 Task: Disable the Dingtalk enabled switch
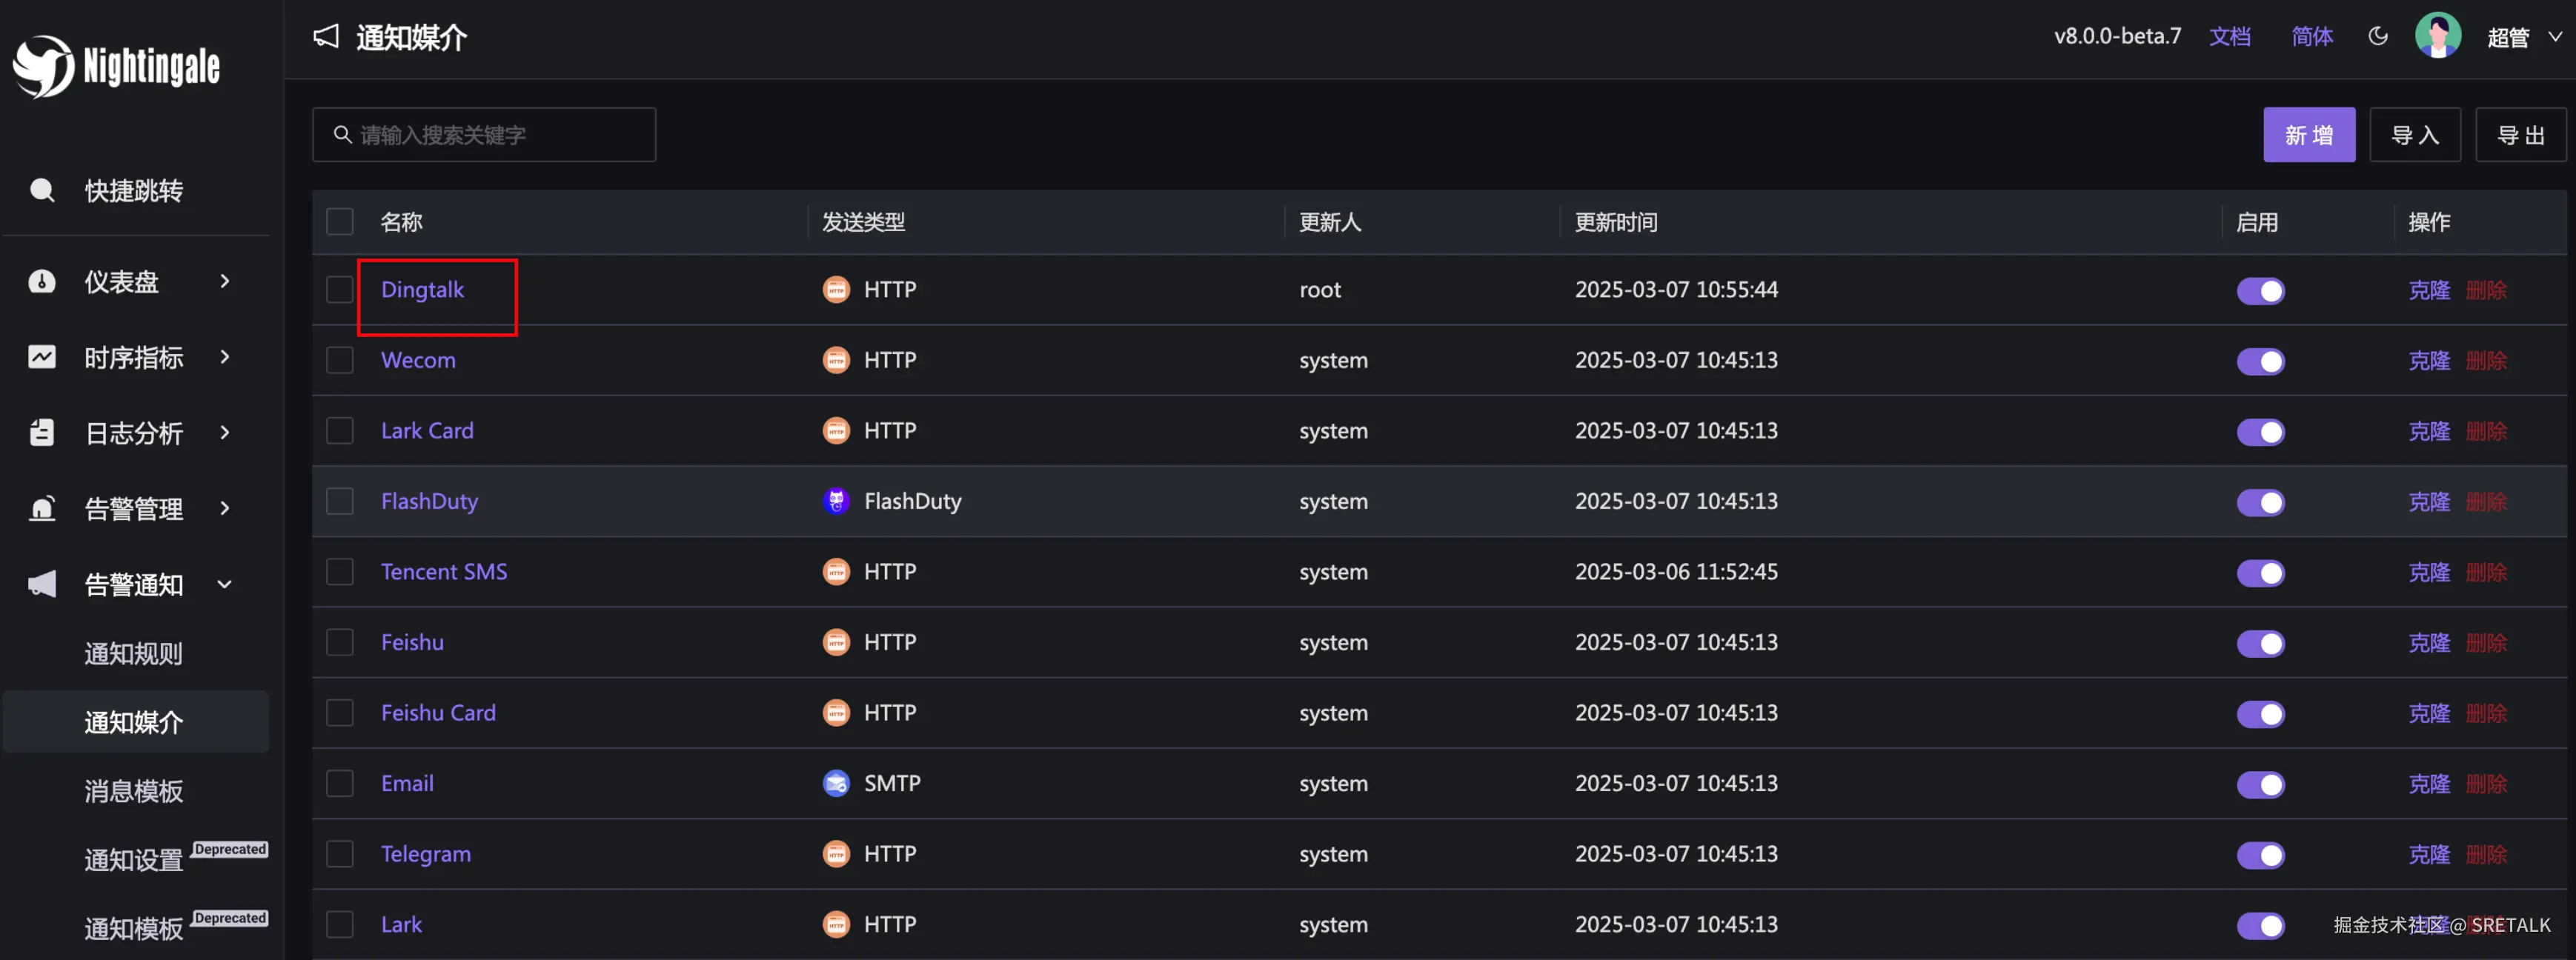2260,290
